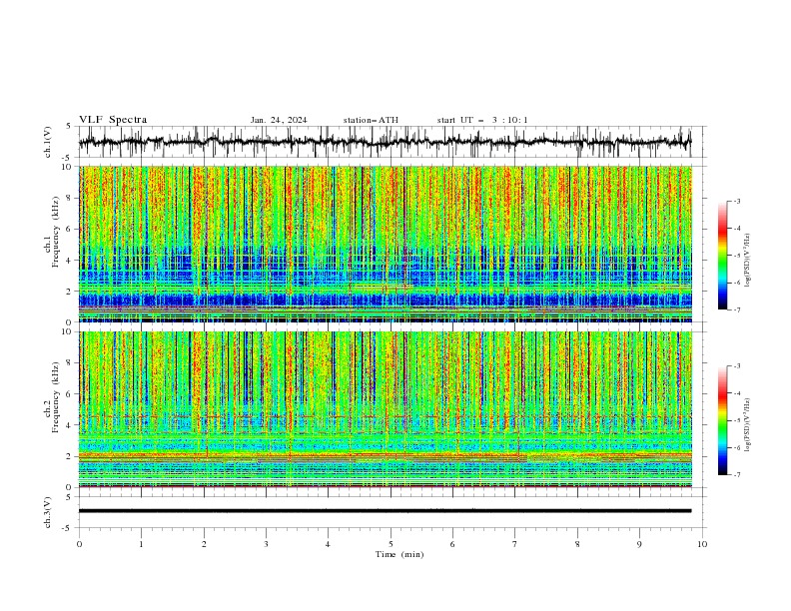
Task: Select the "Time (min)" x-axis label
Action: tap(399, 554)
